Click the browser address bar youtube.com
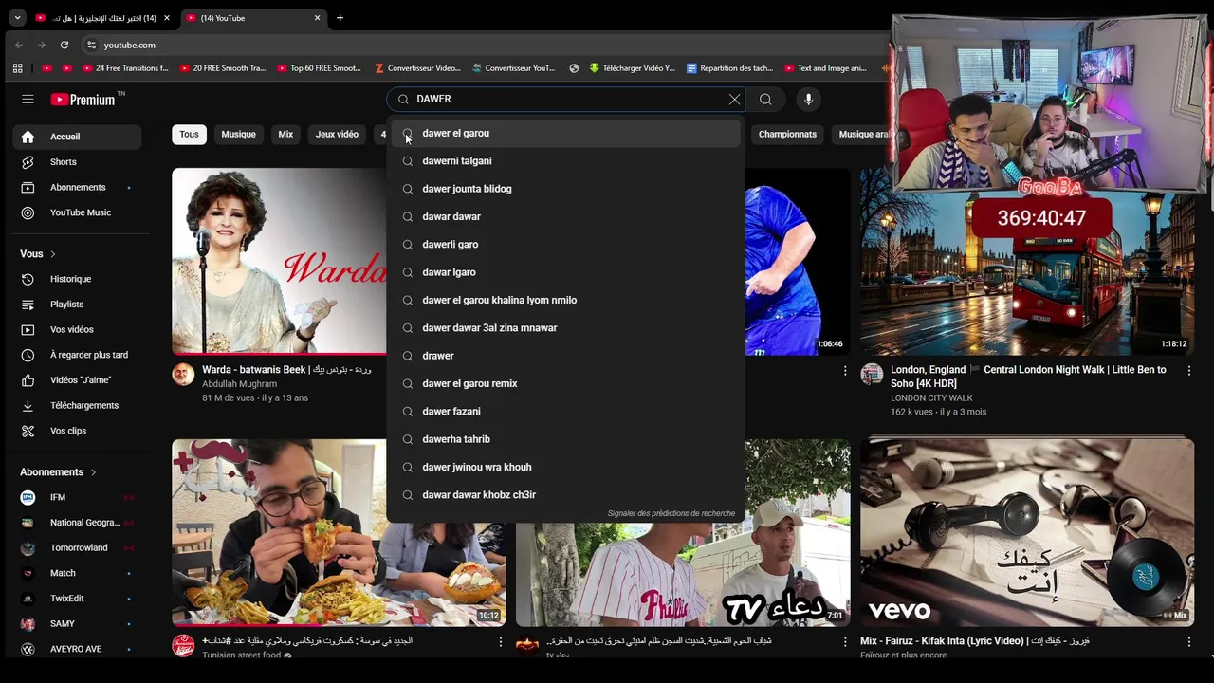This screenshot has width=1214, height=683. coord(129,45)
